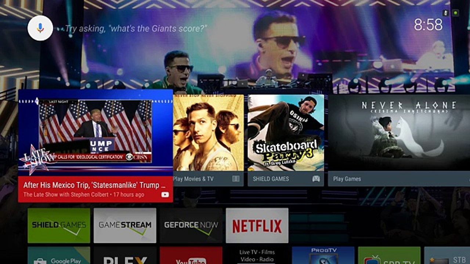Select the SHIELD GAMES label under Skateboard Party
Screen dimensions: 470x264
click(271, 179)
